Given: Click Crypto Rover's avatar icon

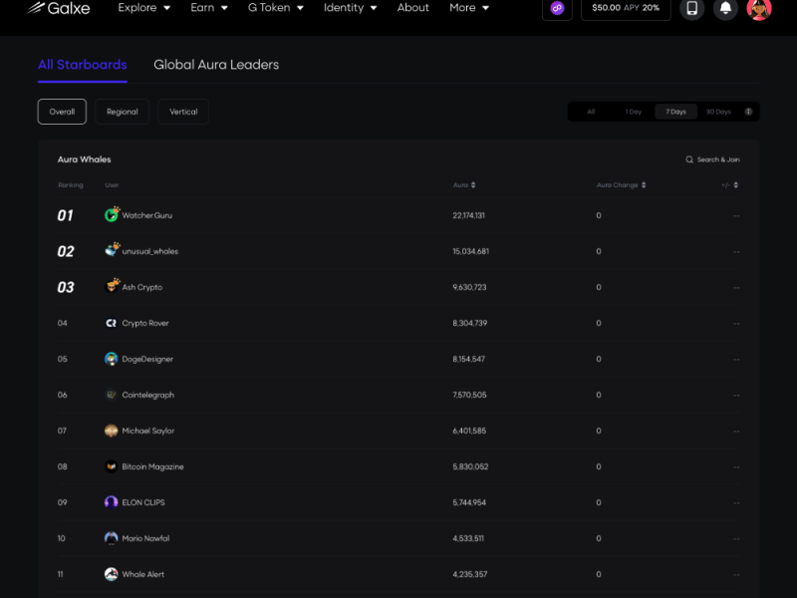Looking at the screenshot, I should pyautogui.click(x=111, y=323).
